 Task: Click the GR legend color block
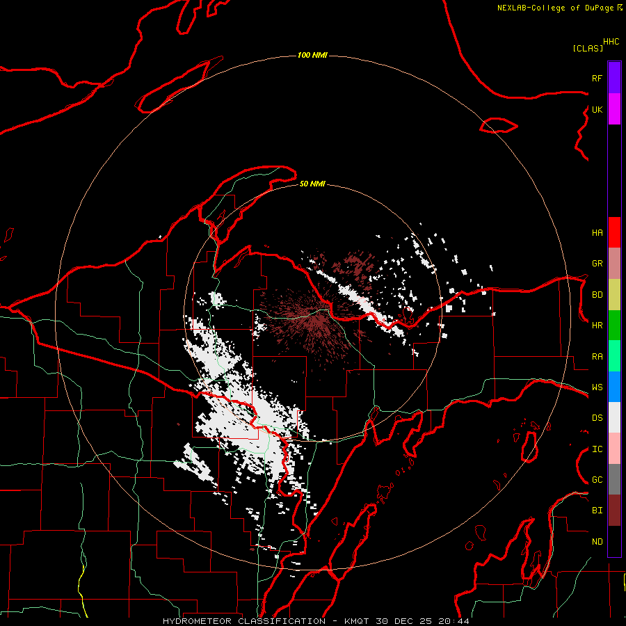pos(614,263)
